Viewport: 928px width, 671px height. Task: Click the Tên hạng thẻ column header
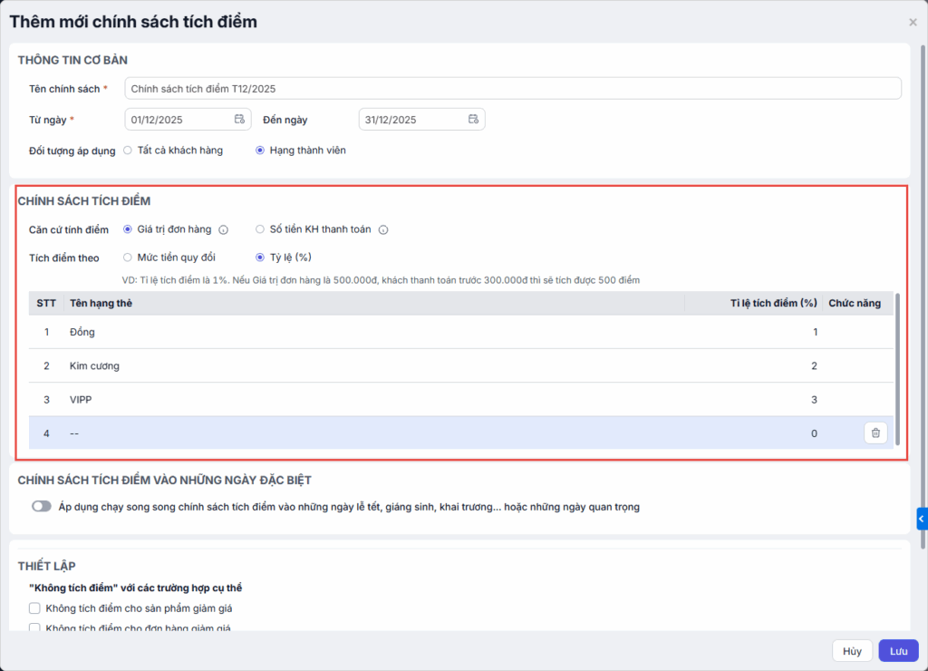[101, 303]
